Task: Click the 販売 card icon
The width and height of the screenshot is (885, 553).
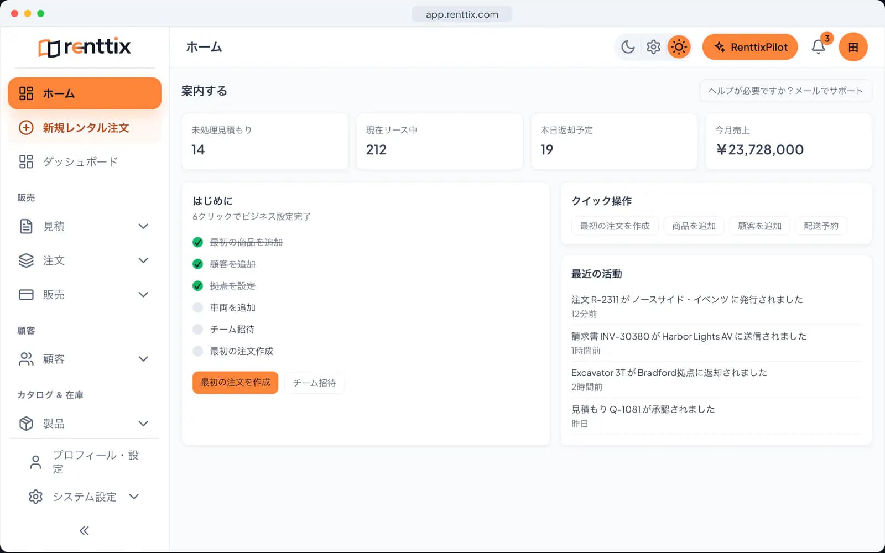Action: tap(26, 295)
